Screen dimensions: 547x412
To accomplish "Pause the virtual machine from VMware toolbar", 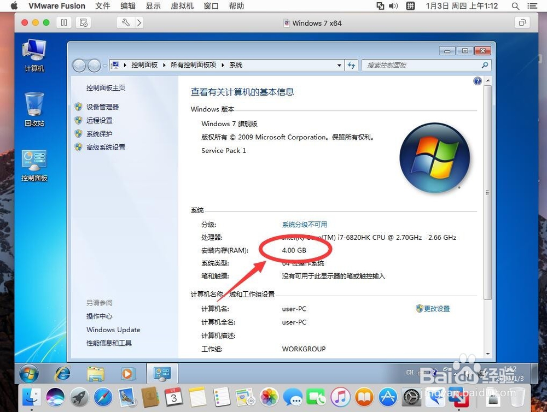I will [x=64, y=22].
